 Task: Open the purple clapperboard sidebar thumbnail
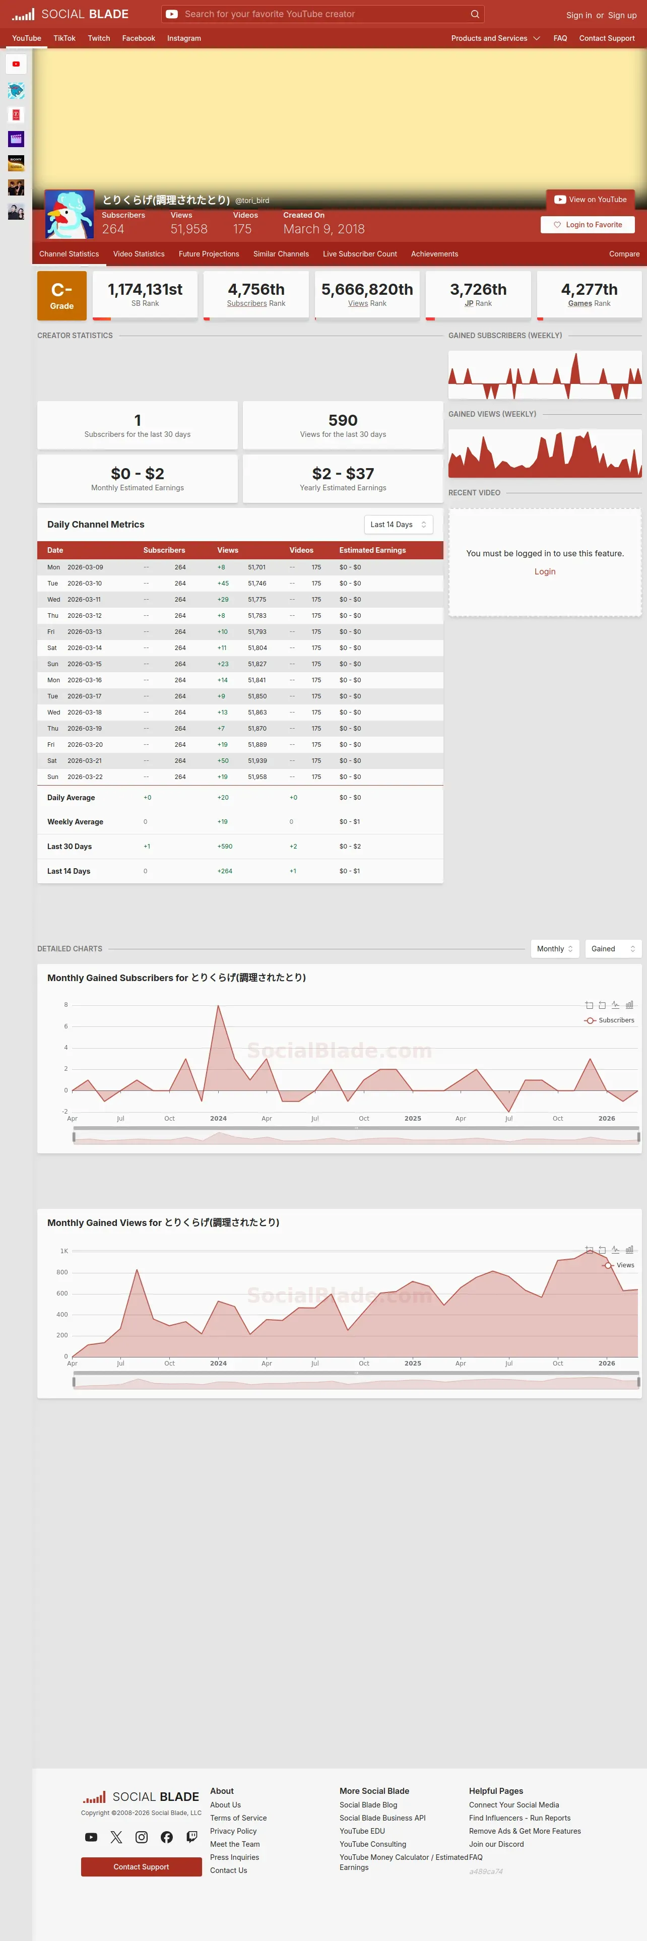(16, 140)
